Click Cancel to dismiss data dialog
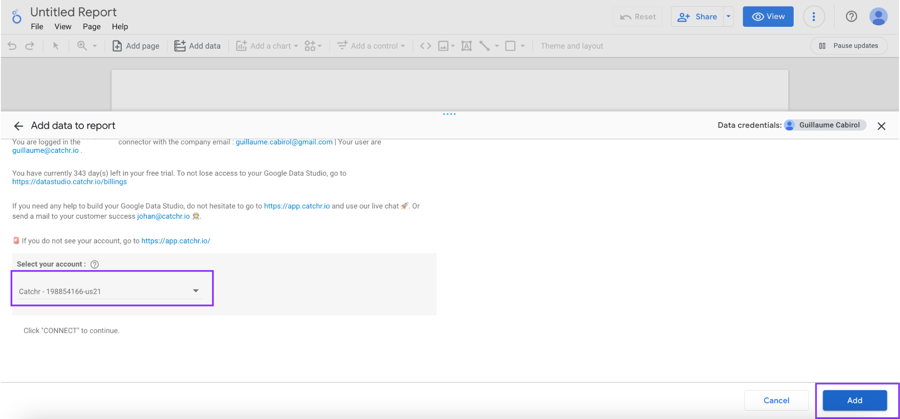Viewport: 900px width, 419px height. coord(776,400)
